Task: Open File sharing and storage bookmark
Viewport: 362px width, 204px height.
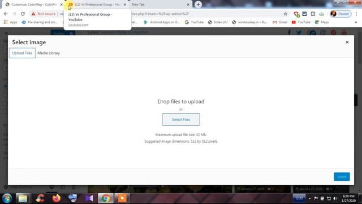Action: click(x=40, y=22)
